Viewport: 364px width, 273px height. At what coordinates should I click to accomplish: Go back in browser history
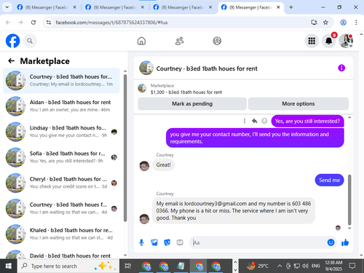[8, 23]
